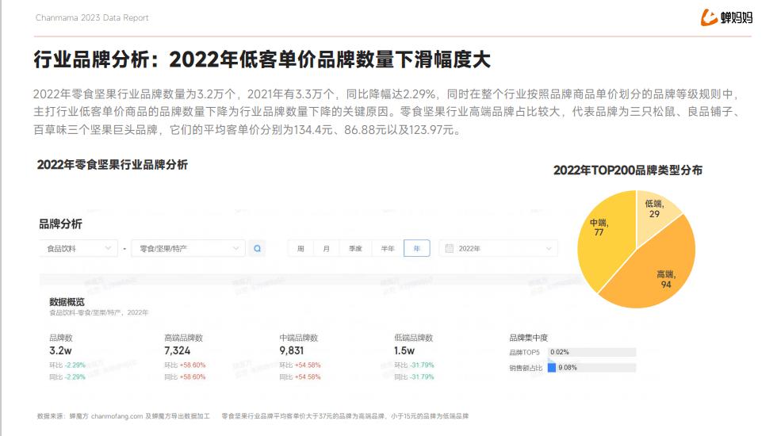Click the 食品饮料-零食/坚果/特产, 2022年 caption

98,312
